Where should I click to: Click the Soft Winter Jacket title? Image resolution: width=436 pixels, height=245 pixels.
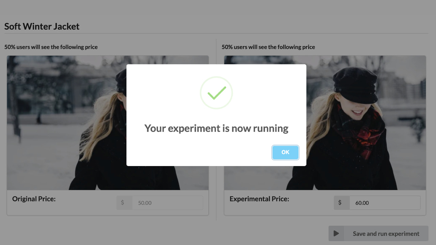[x=42, y=26]
